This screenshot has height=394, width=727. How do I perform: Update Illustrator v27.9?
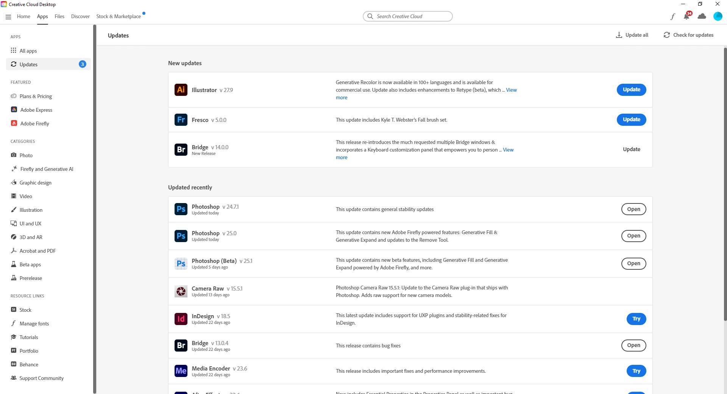(x=632, y=90)
